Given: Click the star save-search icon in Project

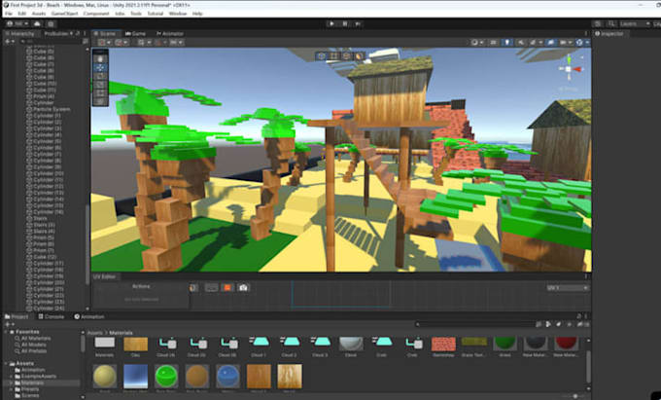Looking at the screenshot, I should coord(570,324).
